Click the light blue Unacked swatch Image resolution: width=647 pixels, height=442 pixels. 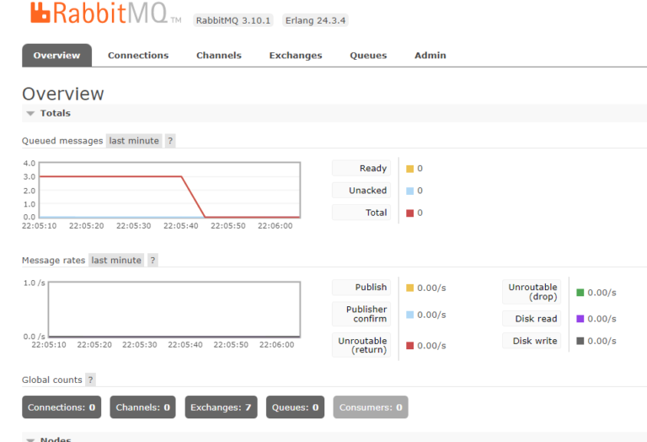point(409,191)
